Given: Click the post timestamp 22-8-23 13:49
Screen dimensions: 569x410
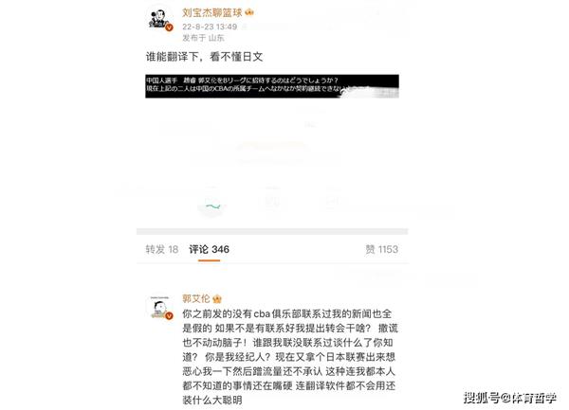Looking at the screenshot, I should tap(210, 27).
